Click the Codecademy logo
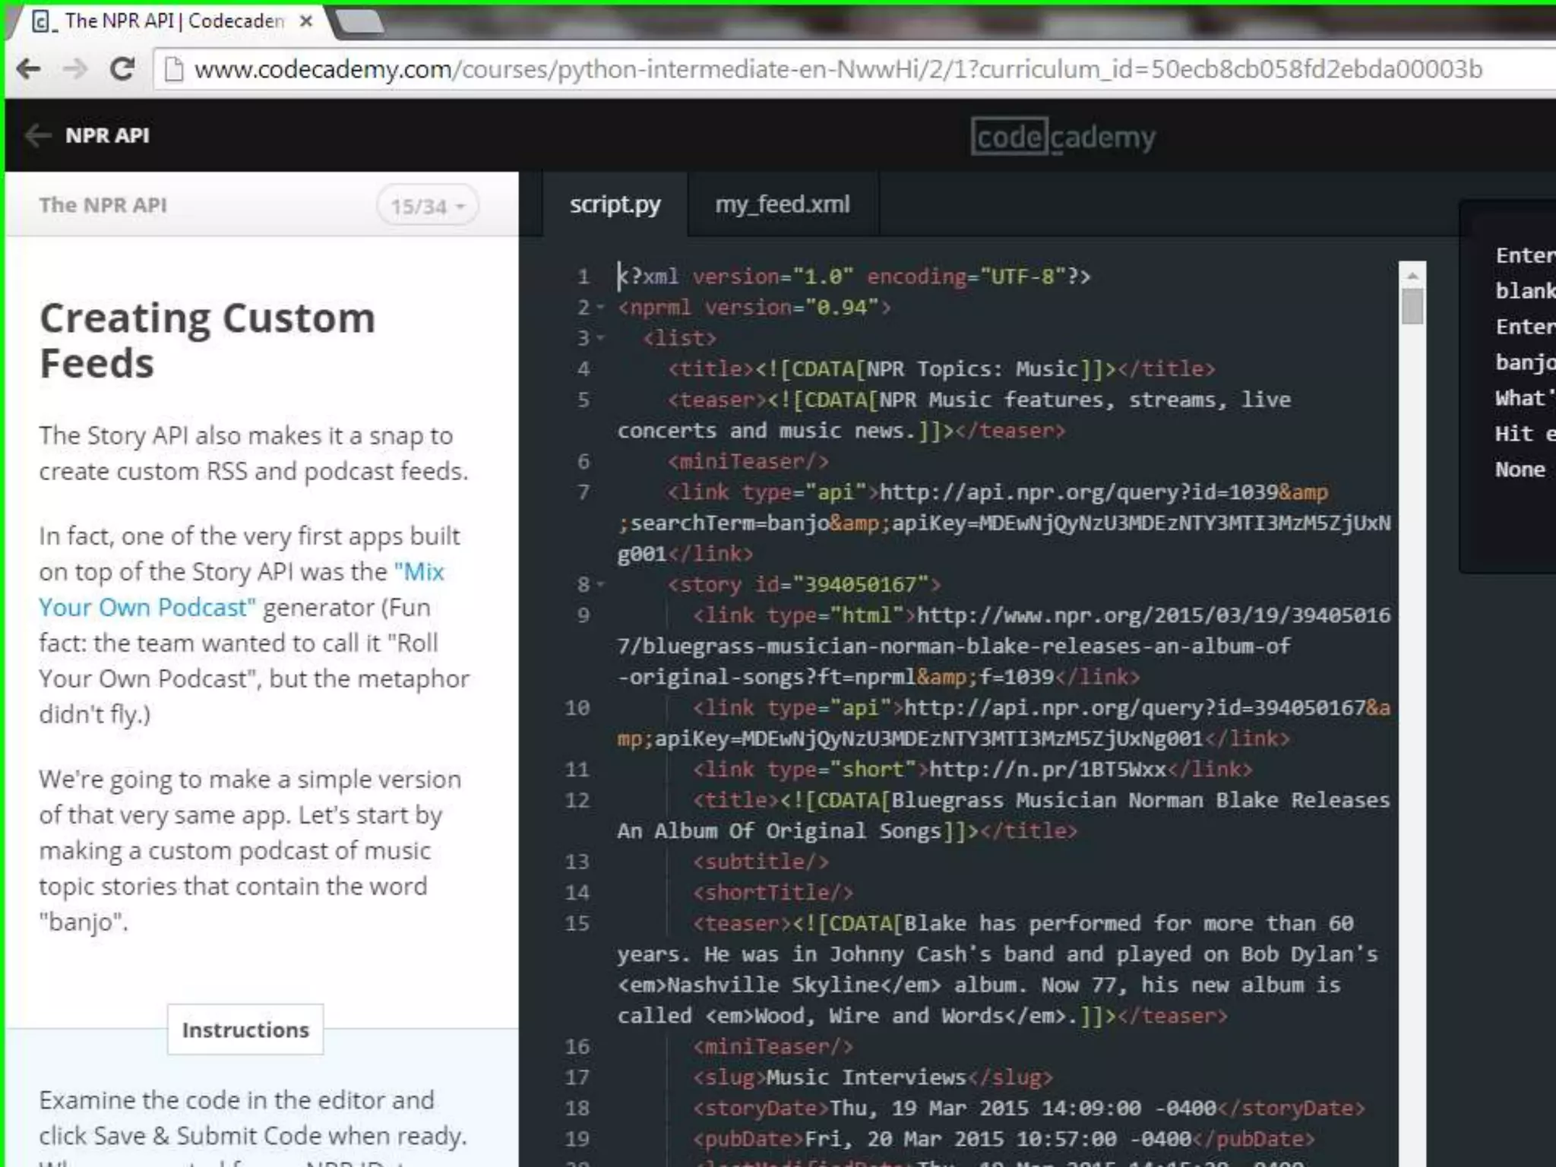 coord(1063,137)
